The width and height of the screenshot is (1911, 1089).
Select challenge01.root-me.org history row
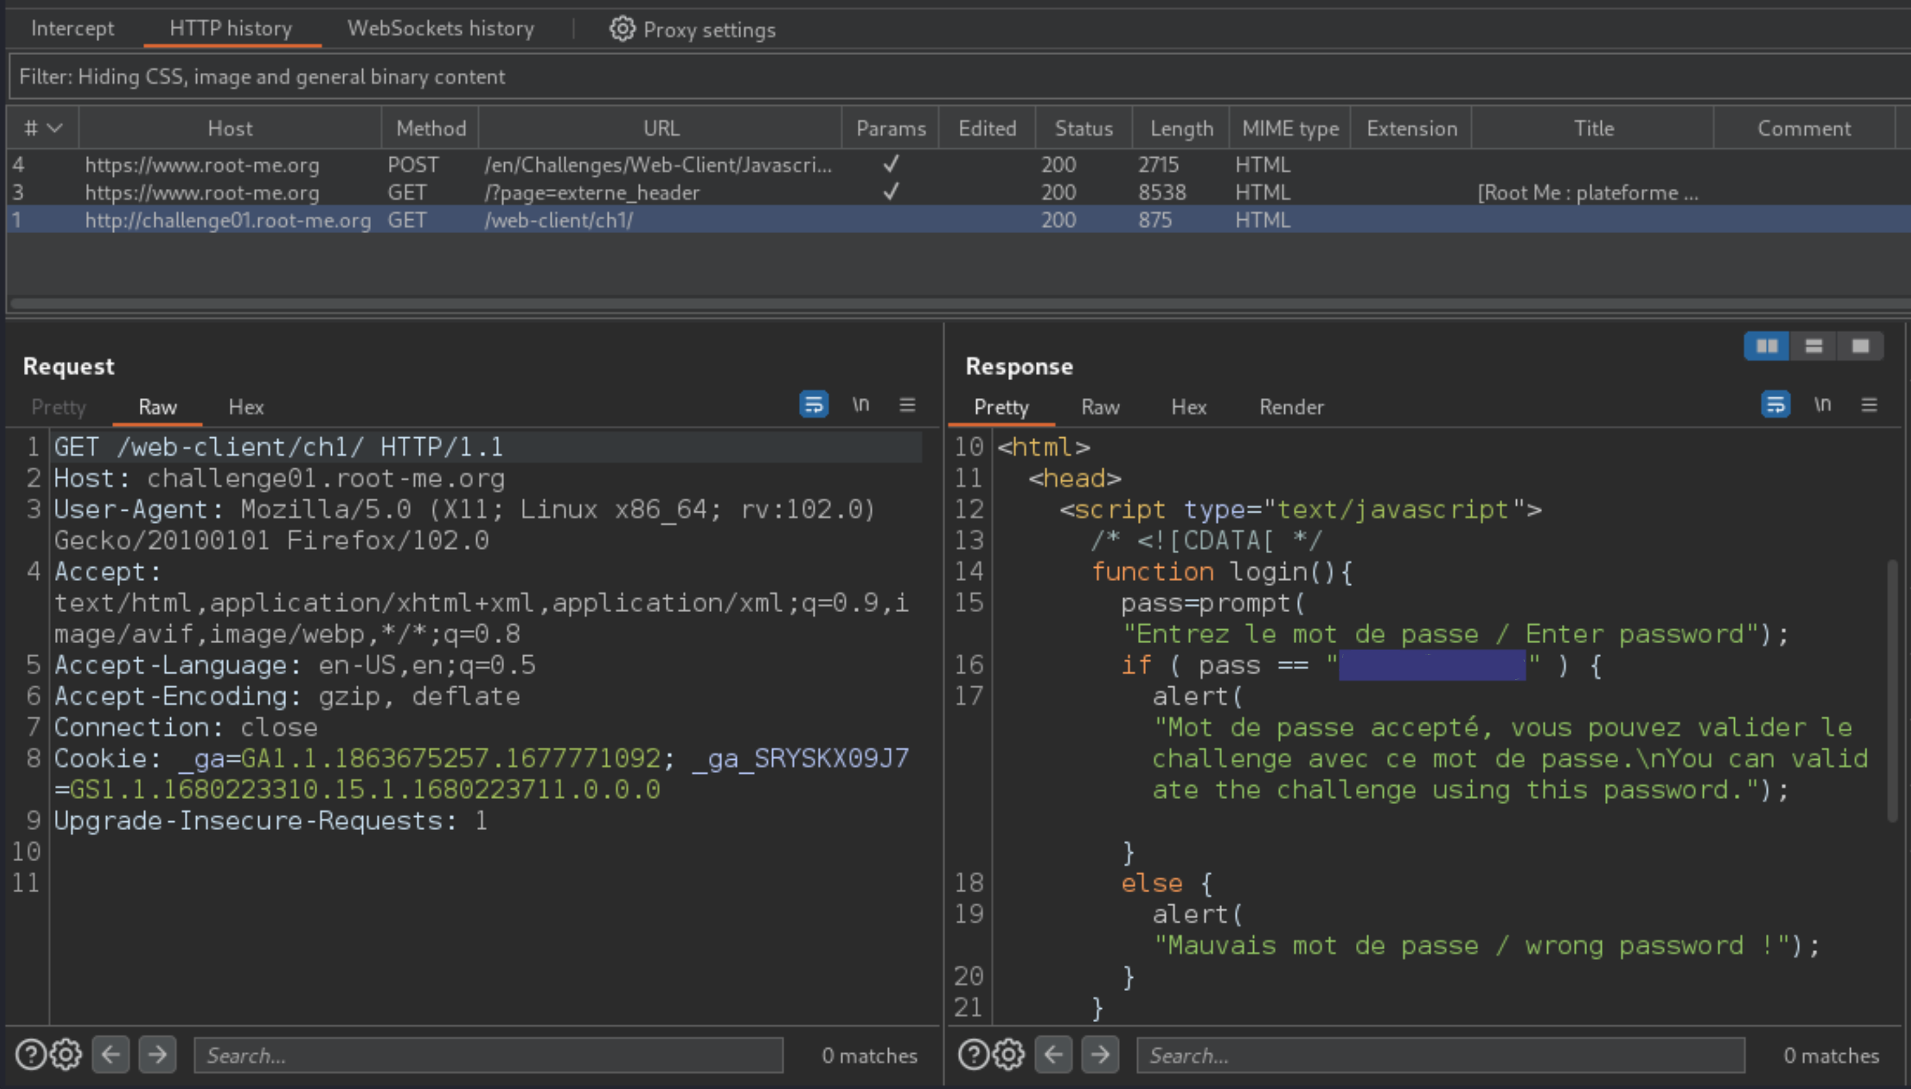point(959,220)
